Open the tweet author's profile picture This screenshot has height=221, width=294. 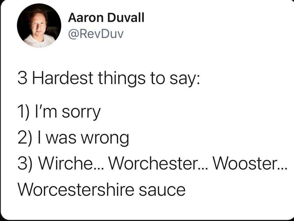tap(39, 25)
